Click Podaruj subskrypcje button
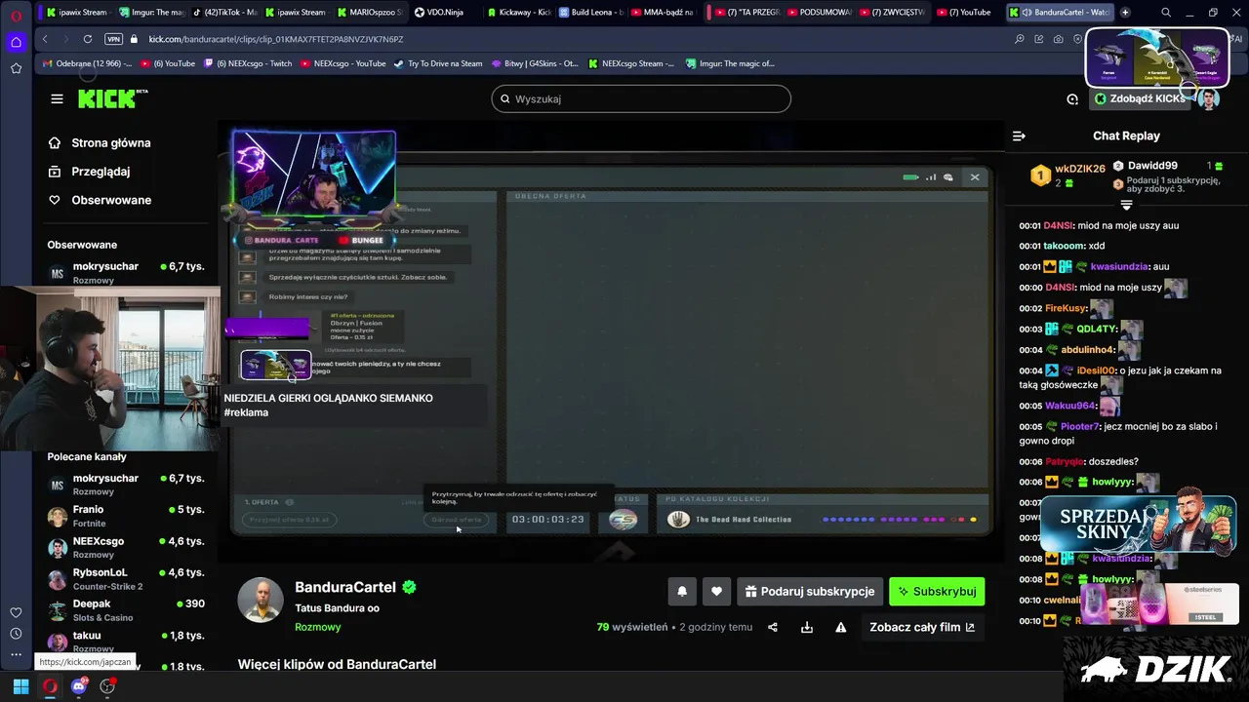This screenshot has width=1249, height=702. pos(810,591)
